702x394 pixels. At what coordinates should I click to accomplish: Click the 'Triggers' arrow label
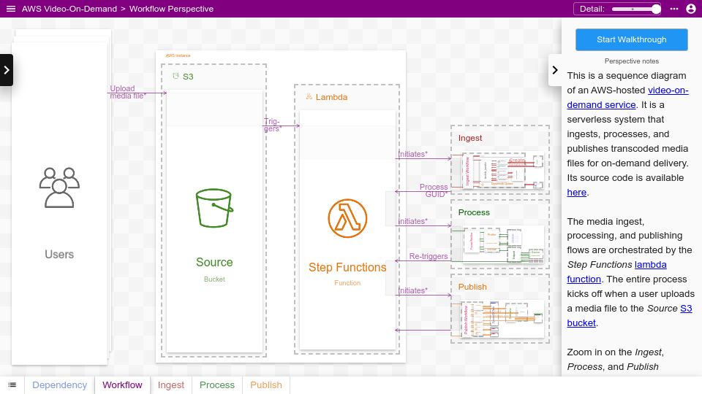click(x=273, y=125)
